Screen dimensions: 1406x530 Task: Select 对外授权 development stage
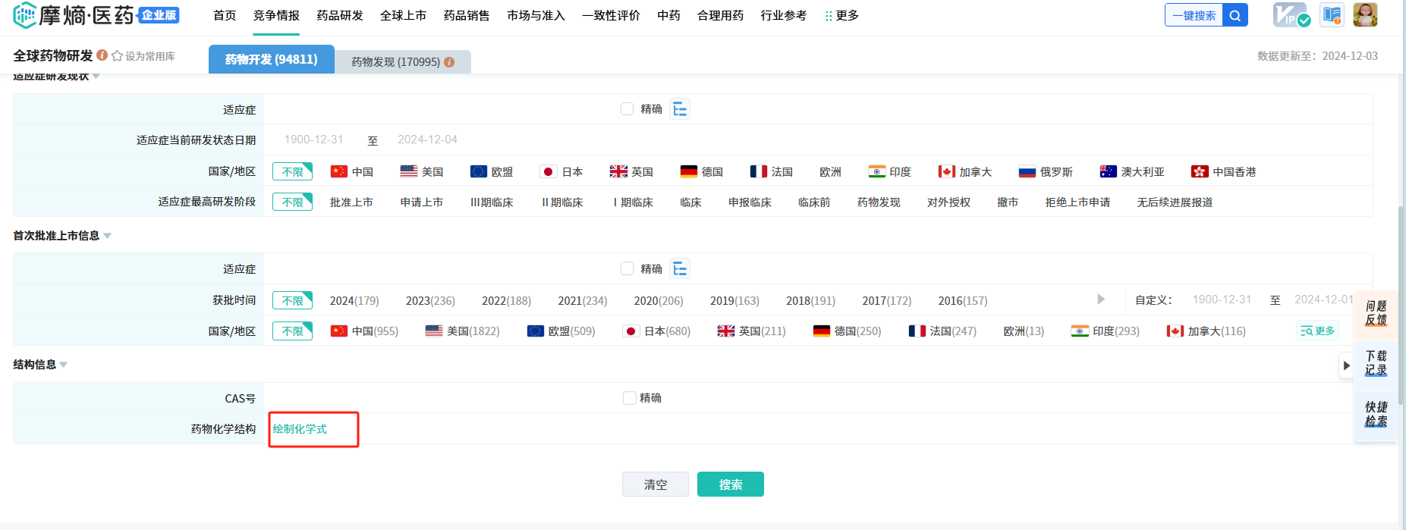pos(948,202)
